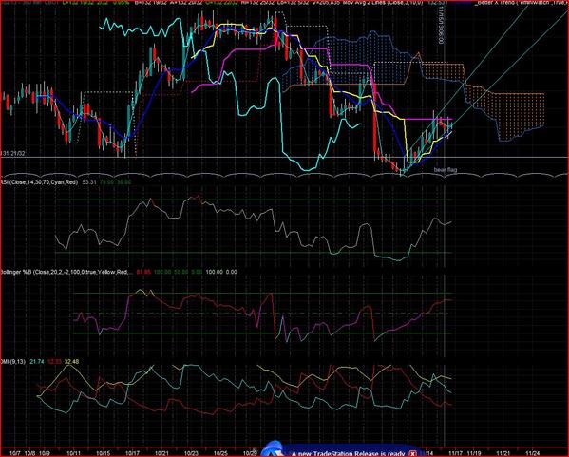Click the 10/21 date on time axis
This screenshot has width=569, height=457.
click(x=161, y=453)
